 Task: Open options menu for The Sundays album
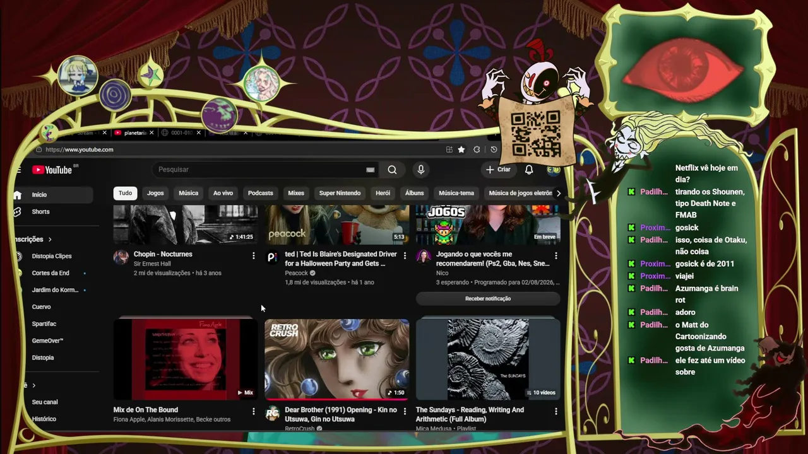tap(555, 411)
